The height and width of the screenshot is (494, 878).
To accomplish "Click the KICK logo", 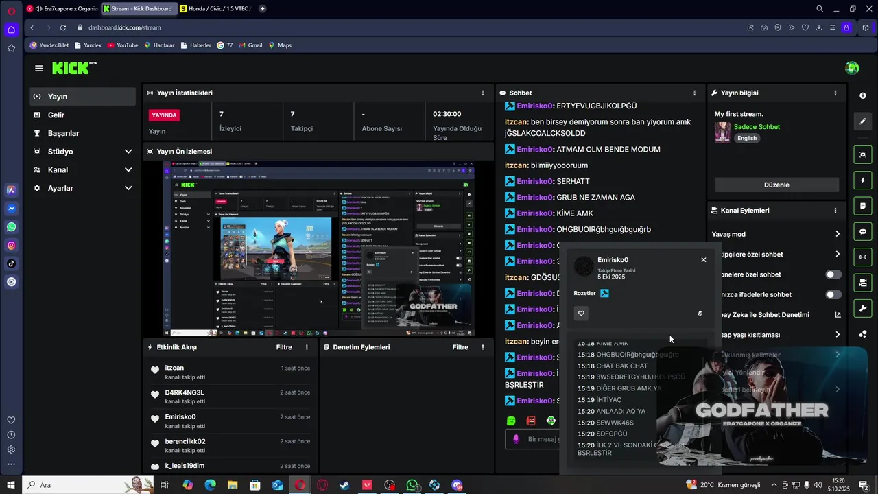I will 74,68.
